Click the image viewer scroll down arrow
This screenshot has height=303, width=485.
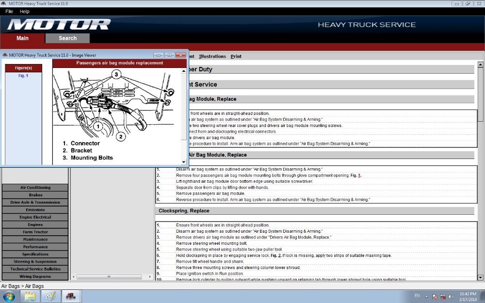184,162
